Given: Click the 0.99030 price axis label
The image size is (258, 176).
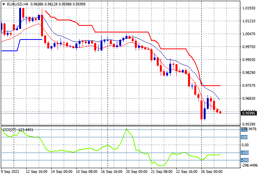Looking at the screenshot, I should pyautogui.click(x=249, y=59).
